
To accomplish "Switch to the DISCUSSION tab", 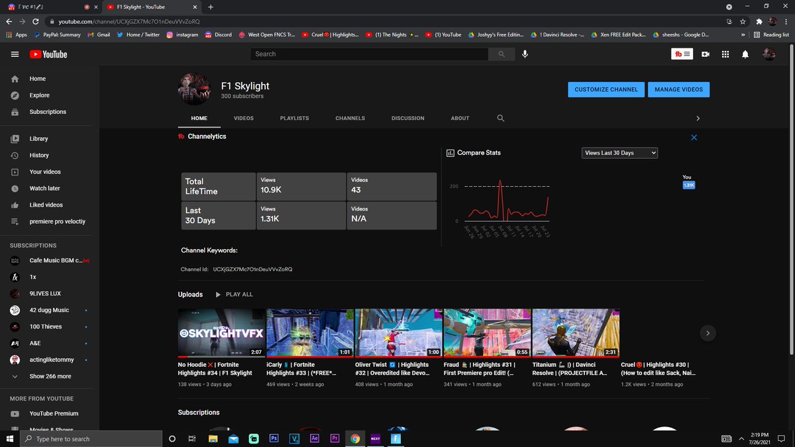I will (x=408, y=119).
